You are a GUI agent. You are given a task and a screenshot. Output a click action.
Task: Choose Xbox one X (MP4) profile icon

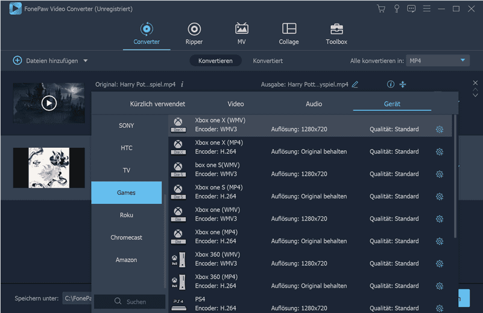(178, 147)
